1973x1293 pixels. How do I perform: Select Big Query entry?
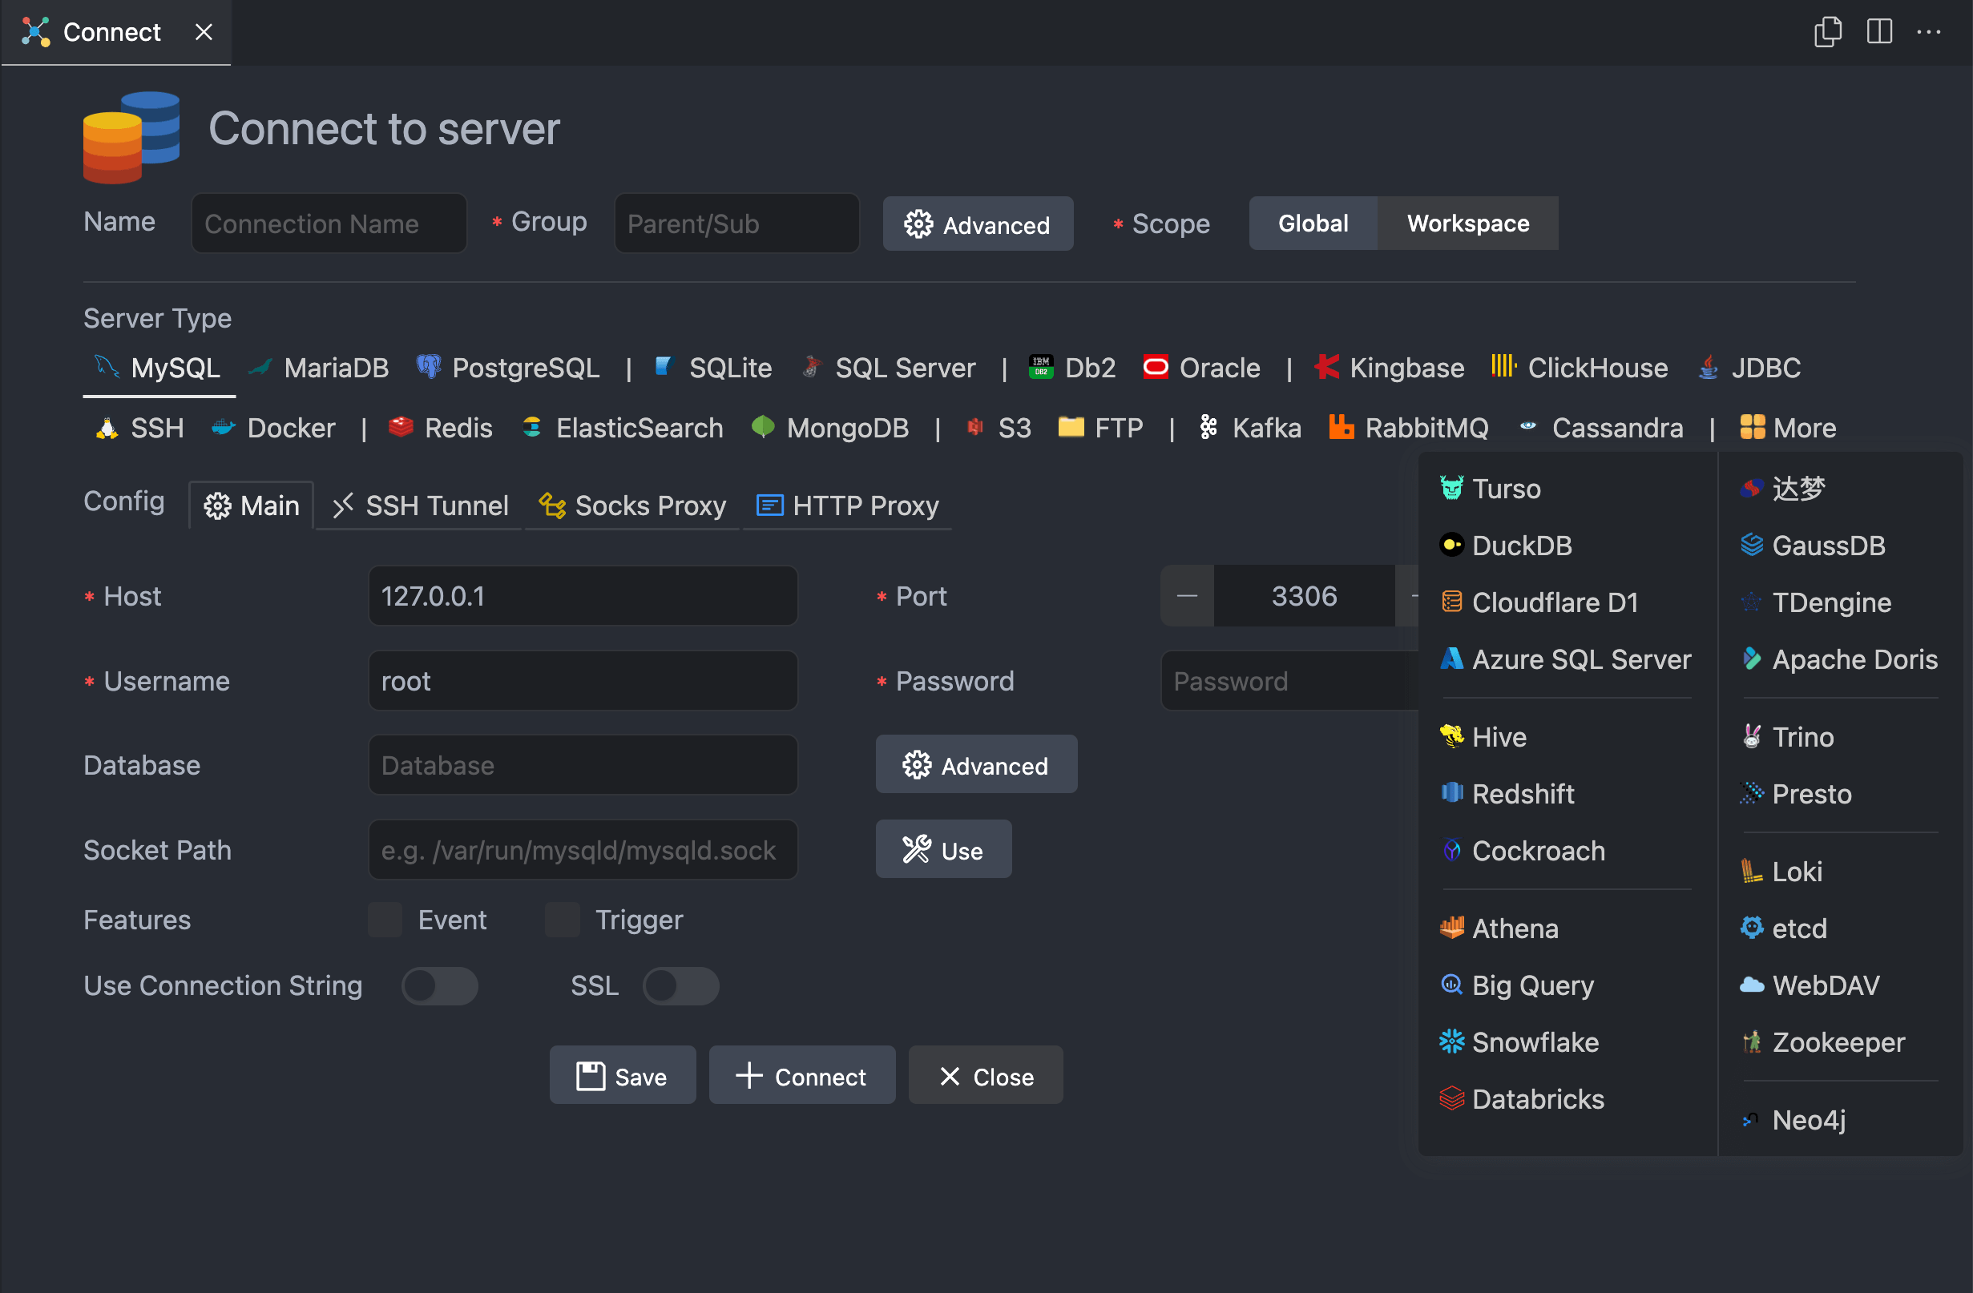pyautogui.click(x=1516, y=985)
